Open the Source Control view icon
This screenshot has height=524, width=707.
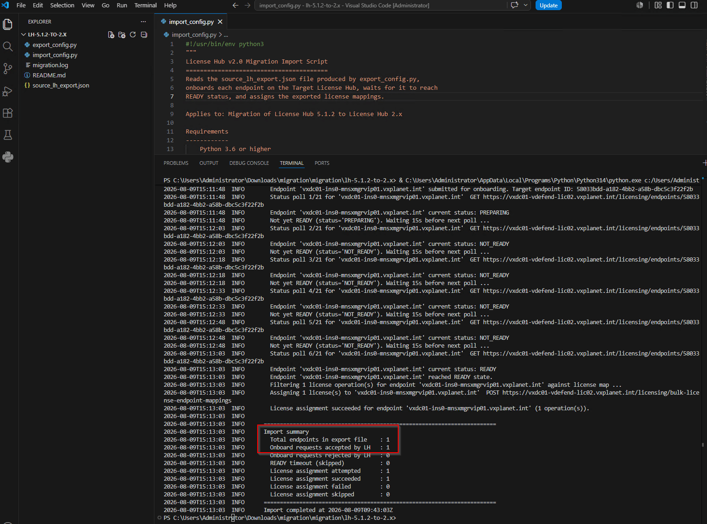pyautogui.click(x=8, y=69)
